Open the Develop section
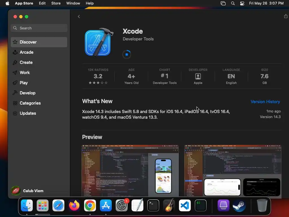 coord(39,93)
